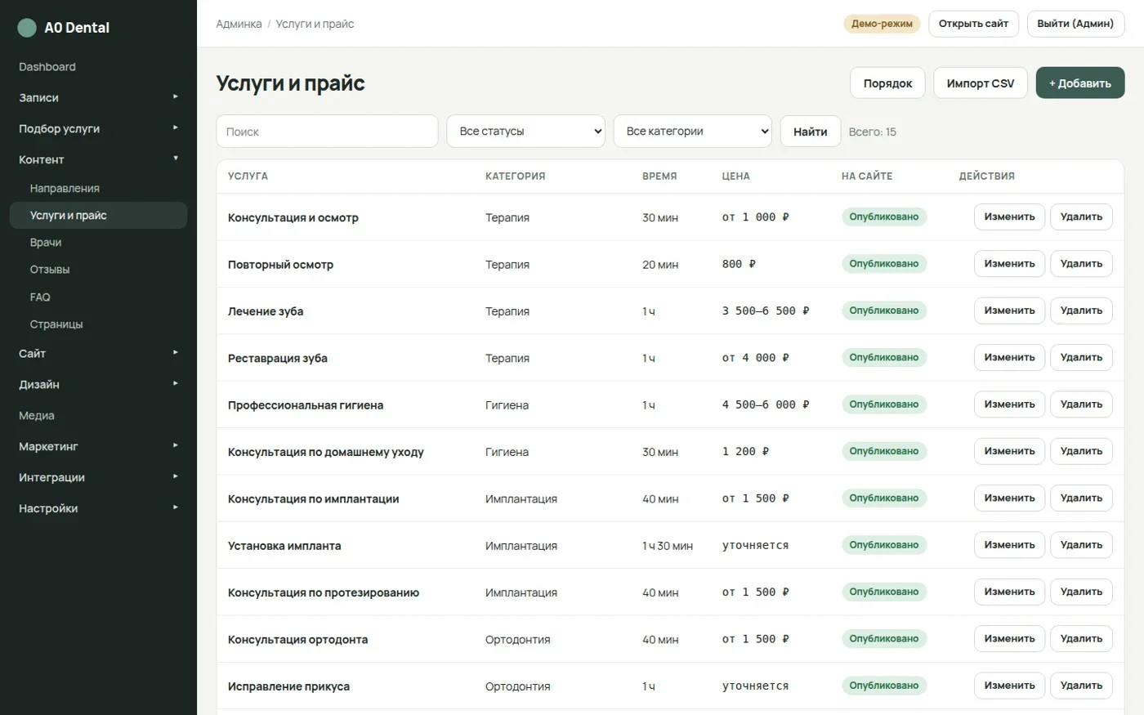Click the Админка breadcrumb link
The width and height of the screenshot is (1144, 715).
point(239,24)
